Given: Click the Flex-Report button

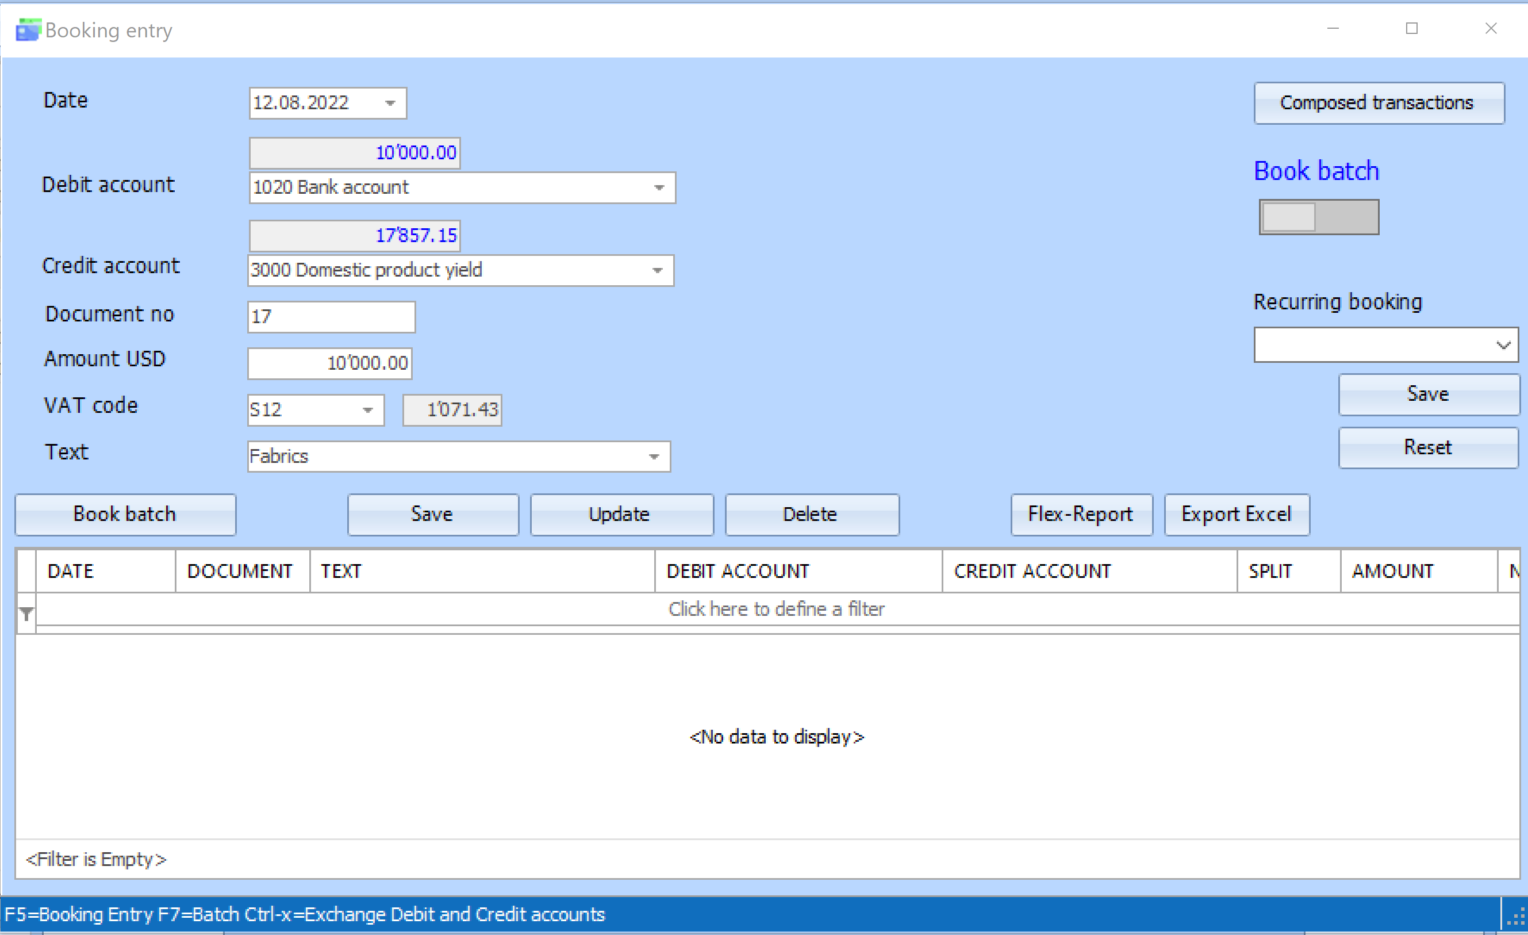Looking at the screenshot, I should click(x=1081, y=514).
